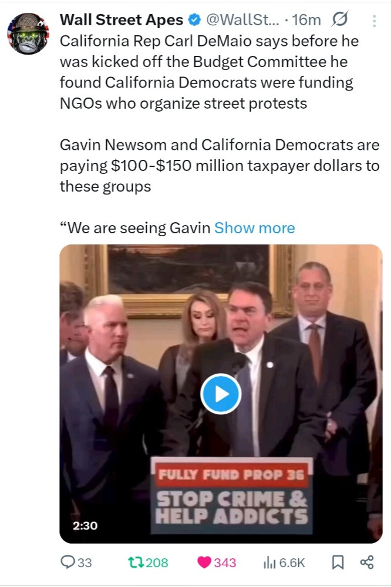391x587 pixels.
Task: Click the Wall Street Apes display name
Action: click(x=122, y=20)
